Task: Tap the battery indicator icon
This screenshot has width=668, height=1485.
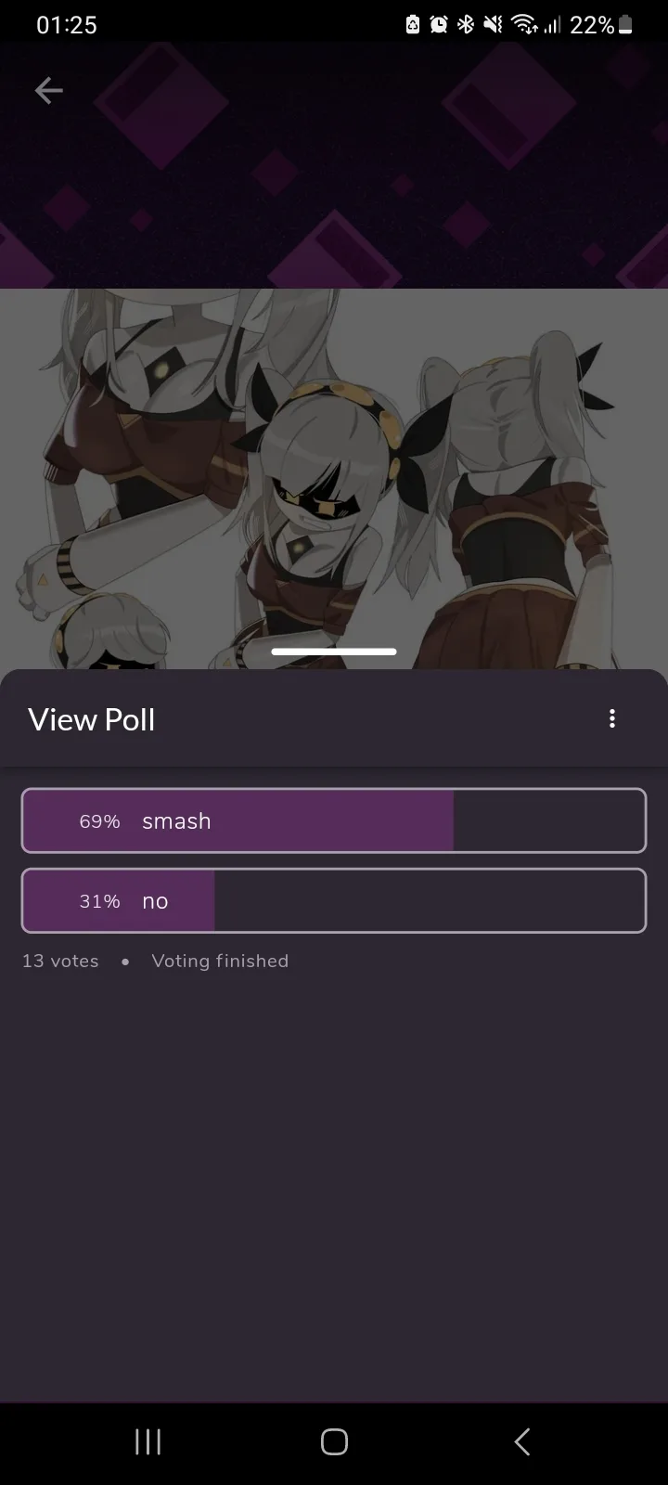Action: tap(625, 25)
